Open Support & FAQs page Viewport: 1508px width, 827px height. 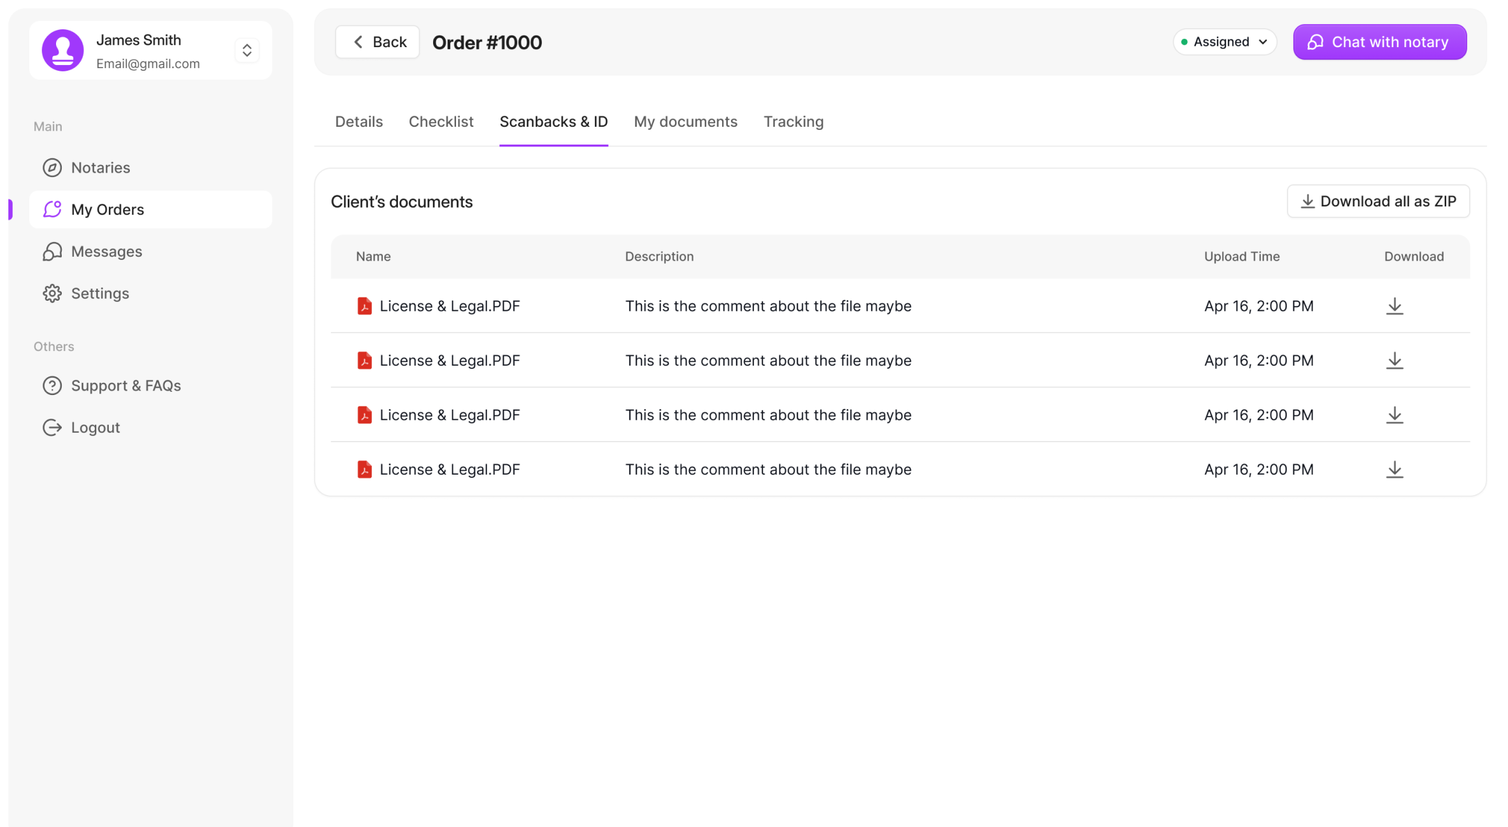pos(125,385)
